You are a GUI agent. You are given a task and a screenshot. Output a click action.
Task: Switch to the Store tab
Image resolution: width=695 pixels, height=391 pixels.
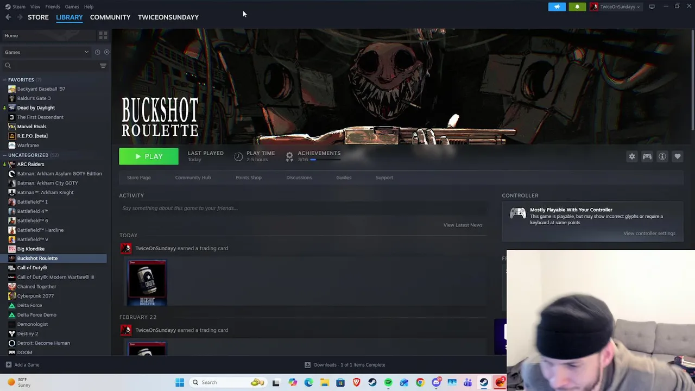[38, 17]
